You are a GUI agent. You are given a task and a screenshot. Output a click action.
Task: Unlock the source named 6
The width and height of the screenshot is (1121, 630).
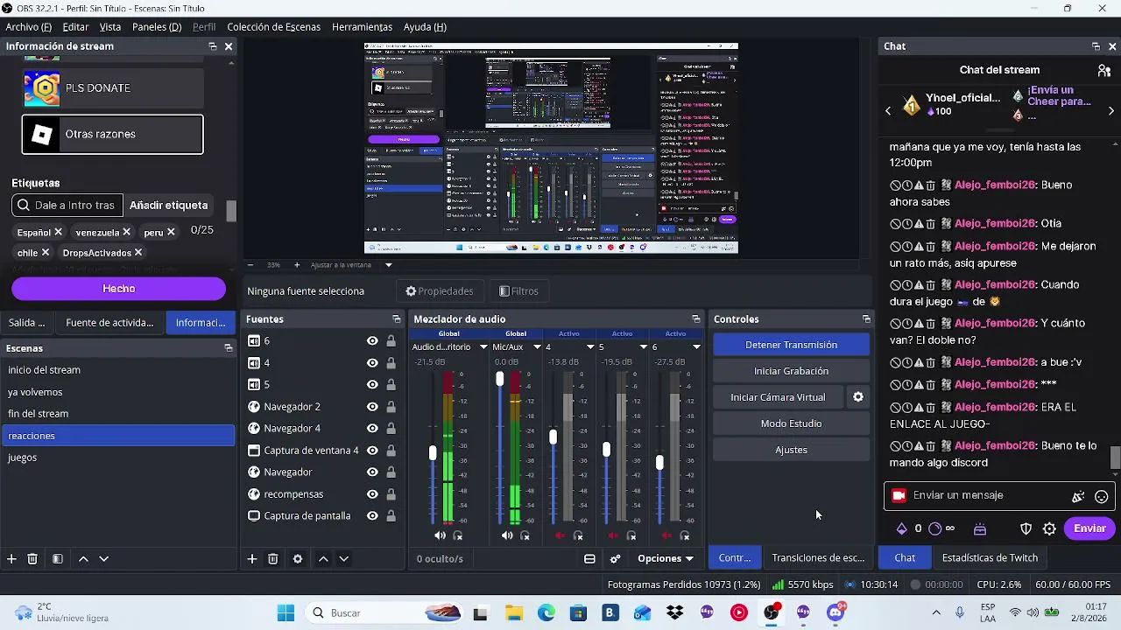[x=391, y=341]
